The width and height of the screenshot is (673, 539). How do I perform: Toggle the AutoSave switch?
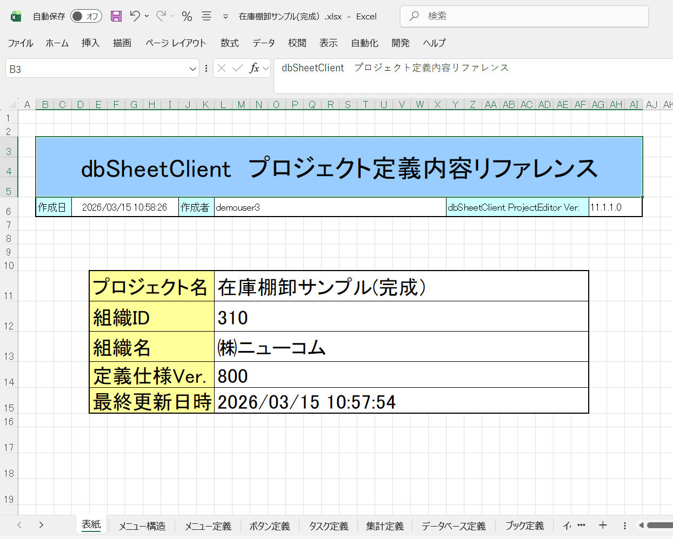tap(86, 16)
